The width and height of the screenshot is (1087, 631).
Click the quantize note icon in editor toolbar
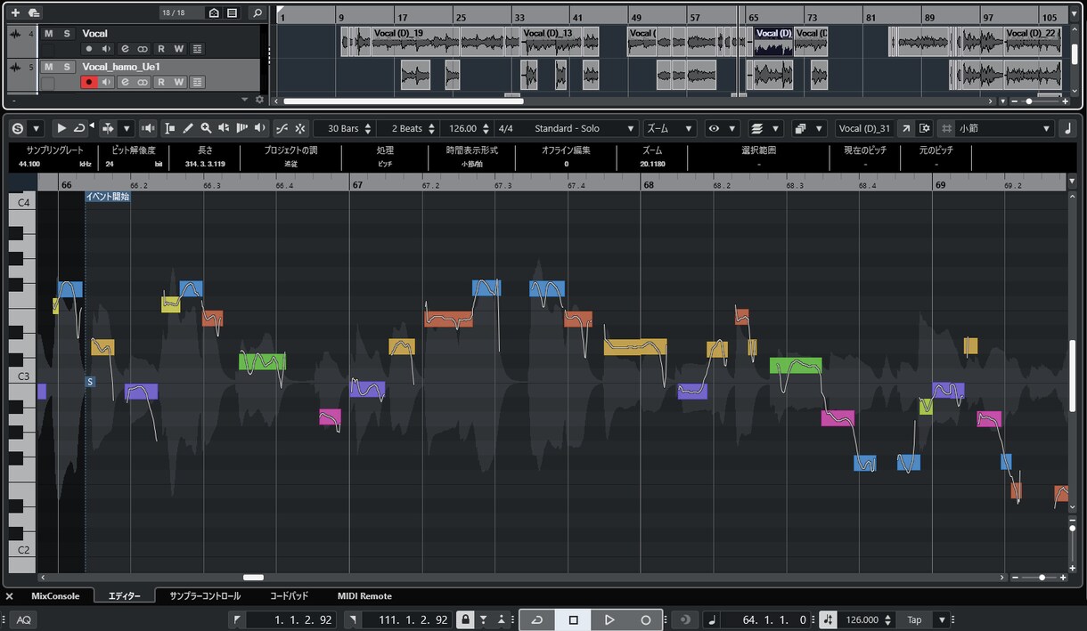[x=1068, y=128]
